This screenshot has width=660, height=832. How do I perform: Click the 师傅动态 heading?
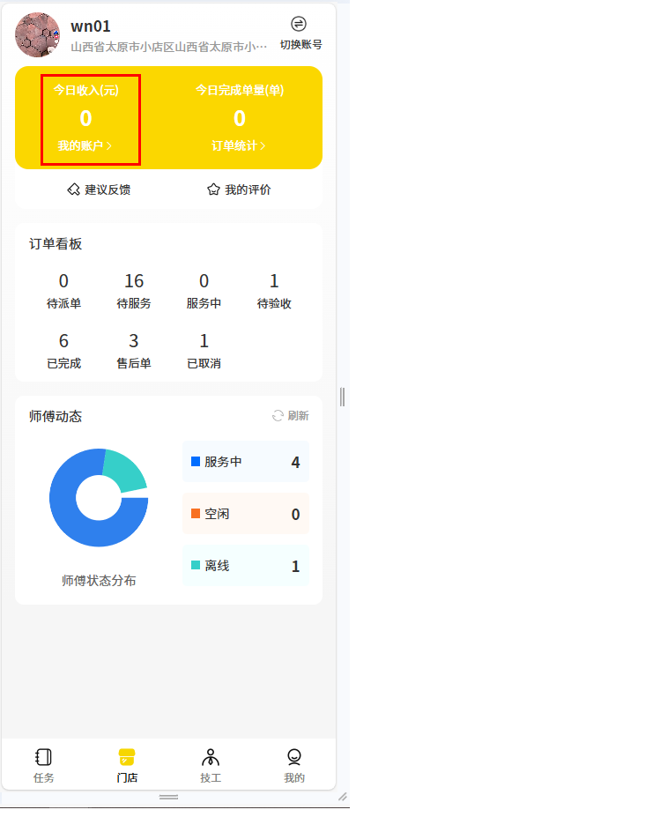(56, 417)
